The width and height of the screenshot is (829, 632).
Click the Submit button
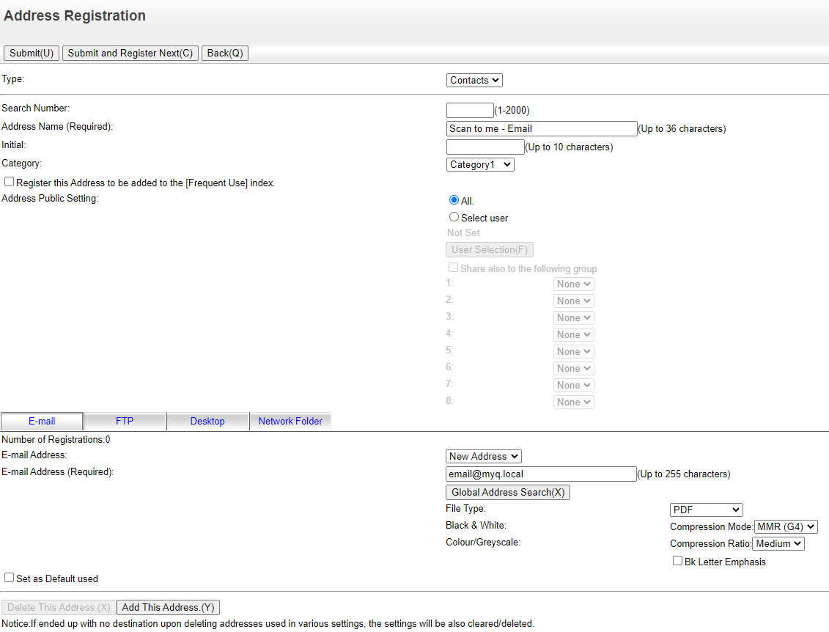click(x=31, y=53)
